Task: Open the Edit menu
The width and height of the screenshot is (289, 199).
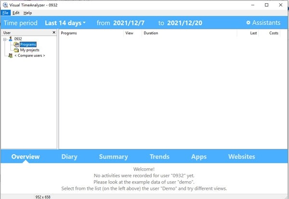Action: 16,13
